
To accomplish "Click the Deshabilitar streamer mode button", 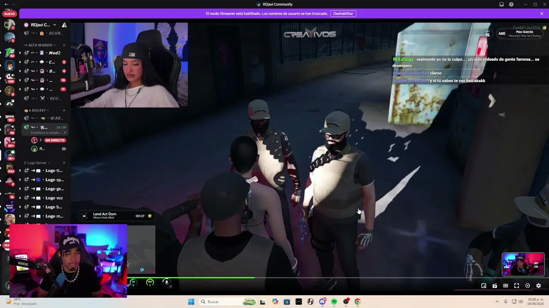I will pyautogui.click(x=343, y=14).
